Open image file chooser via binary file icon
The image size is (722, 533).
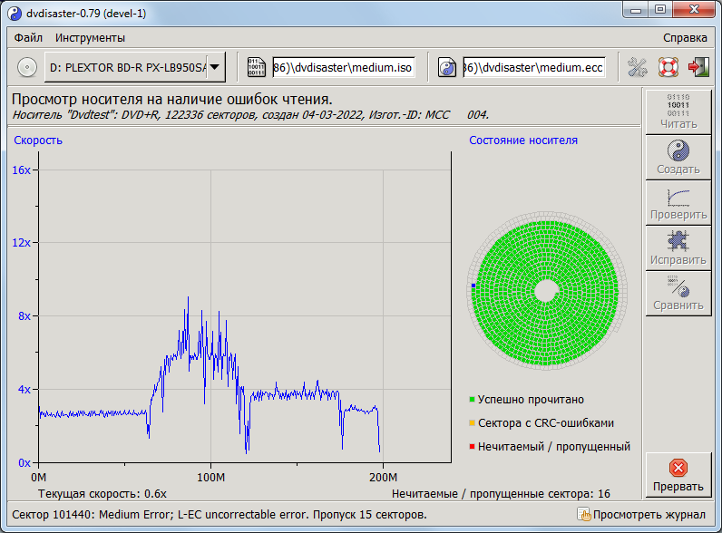tap(258, 67)
